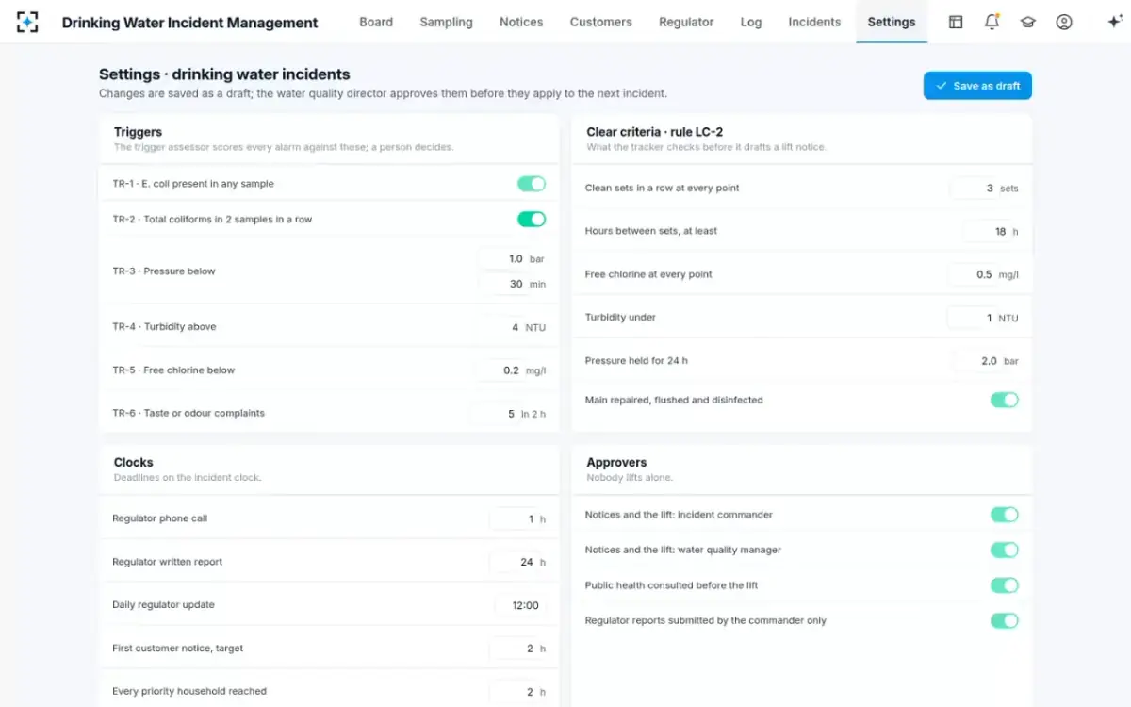
Task: Toggle Main repaired, flushed and disinfected
Action: [1005, 400]
